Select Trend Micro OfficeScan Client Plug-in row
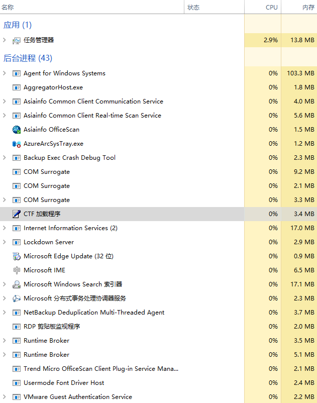 (159, 369)
